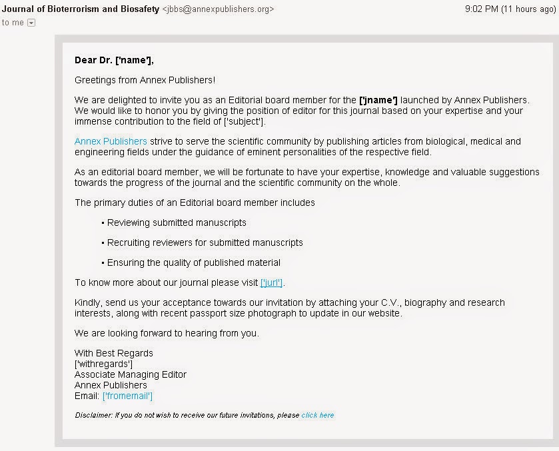Open the Annex Publishers hyperlink
This screenshot has height=451, width=559.
tap(111, 141)
